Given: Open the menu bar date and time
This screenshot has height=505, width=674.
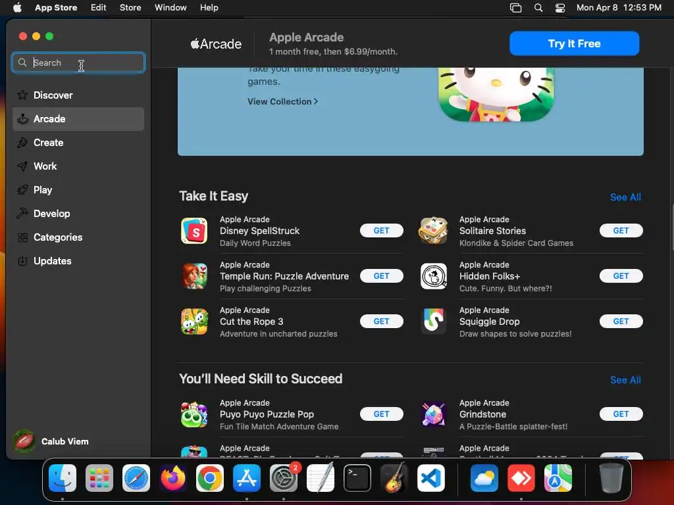Looking at the screenshot, I should pos(619,8).
